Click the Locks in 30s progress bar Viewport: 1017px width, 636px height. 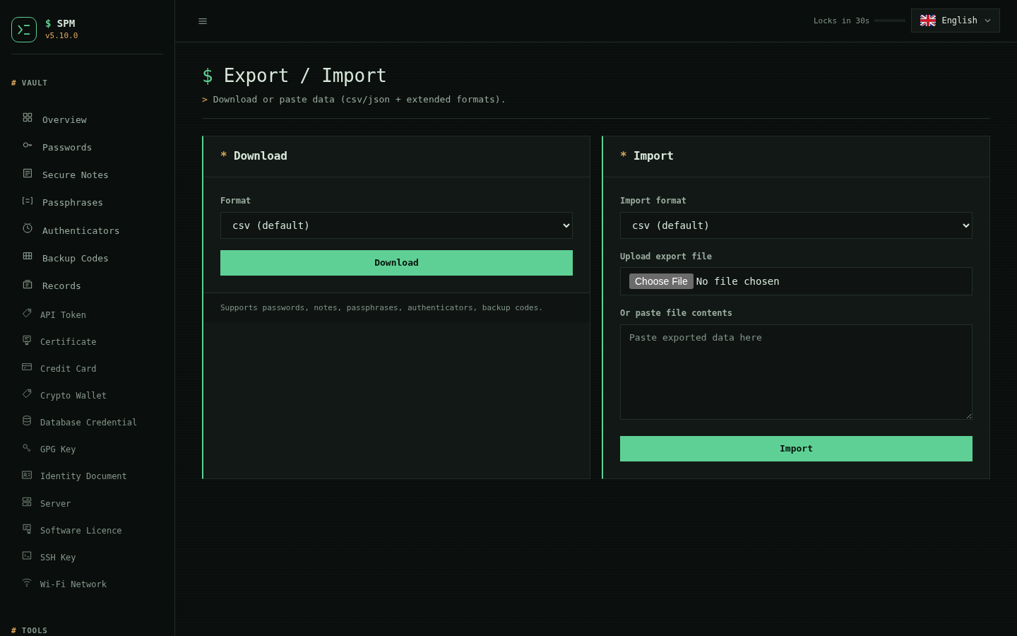[890, 20]
